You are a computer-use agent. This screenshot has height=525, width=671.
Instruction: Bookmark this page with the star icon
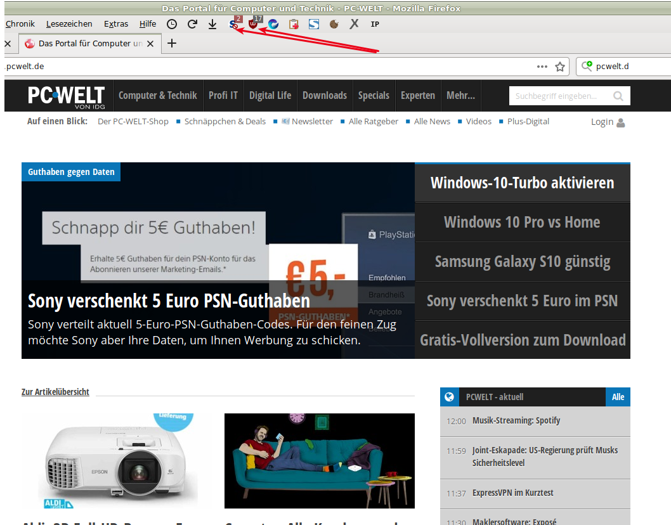tap(560, 67)
